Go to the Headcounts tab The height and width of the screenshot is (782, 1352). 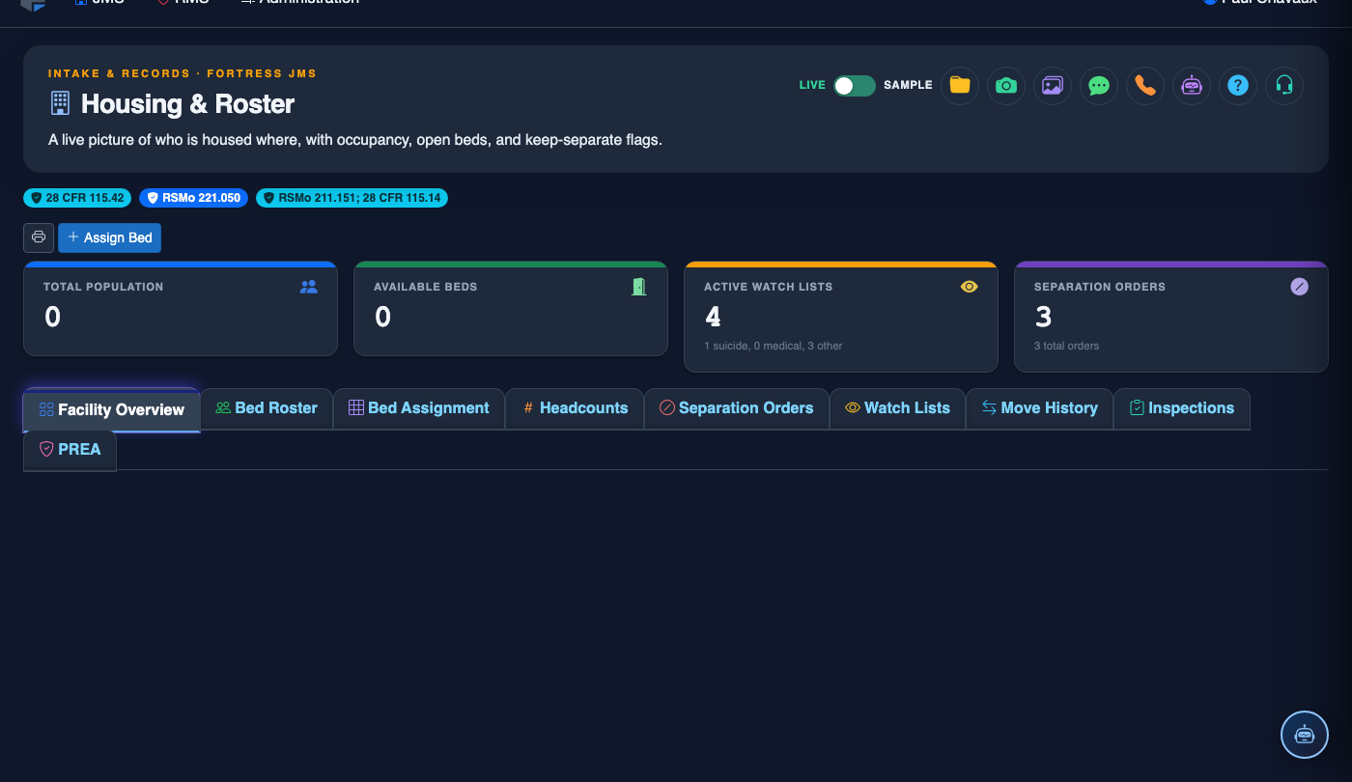[575, 408]
